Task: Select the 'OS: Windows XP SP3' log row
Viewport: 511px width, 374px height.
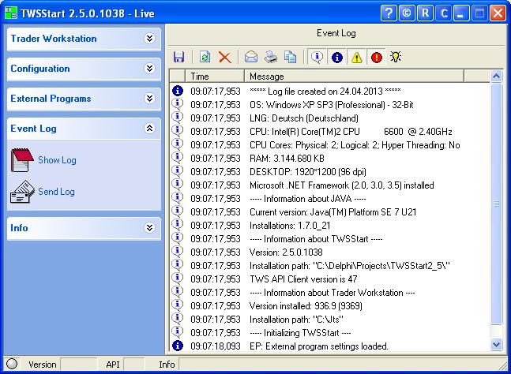Action: coord(329,104)
